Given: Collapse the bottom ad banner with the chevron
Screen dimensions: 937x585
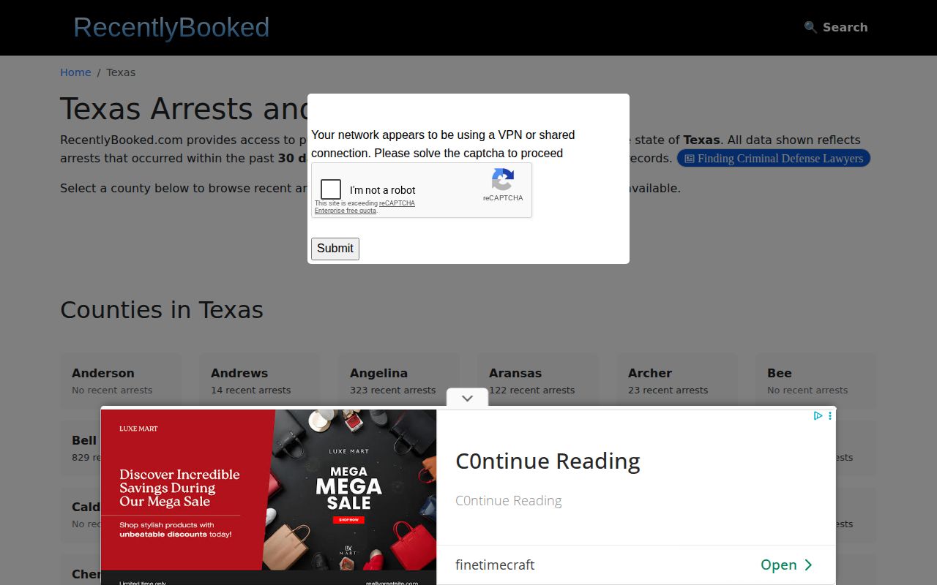Looking at the screenshot, I should point(467,398).
